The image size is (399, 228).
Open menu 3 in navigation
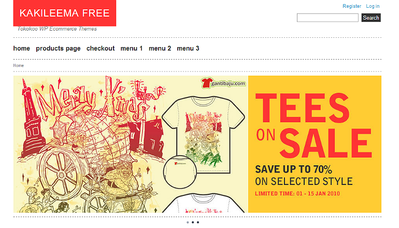(188, 48)
